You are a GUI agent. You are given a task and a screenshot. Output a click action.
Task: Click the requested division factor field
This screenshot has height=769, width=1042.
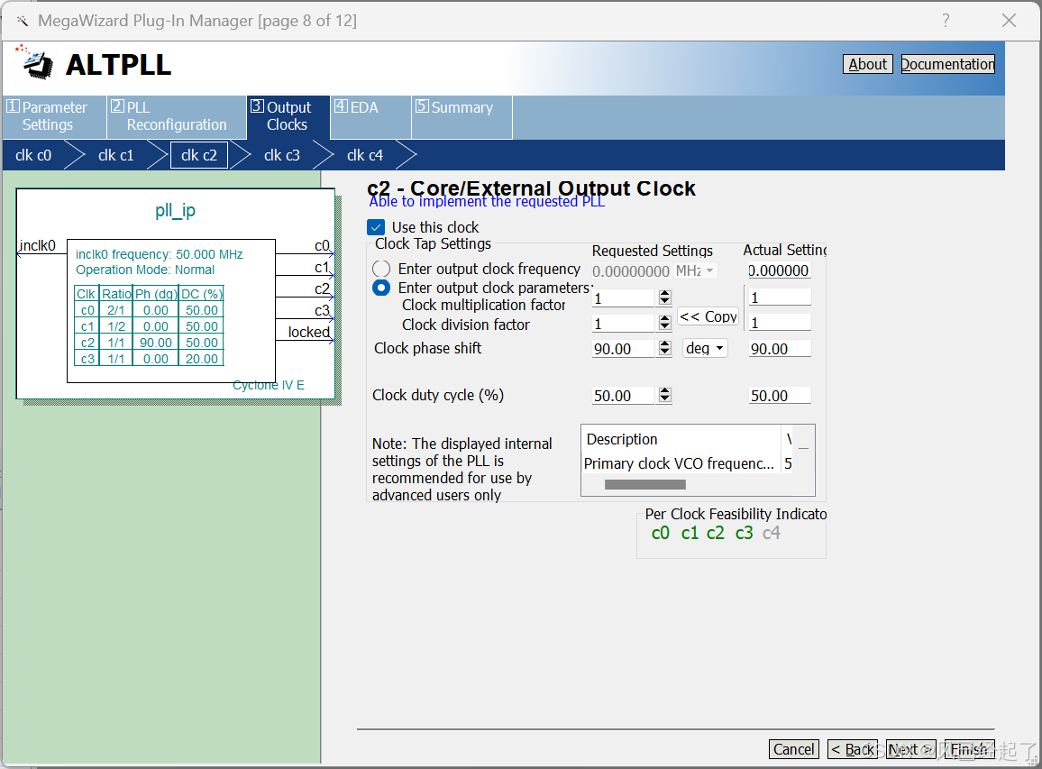(624, 323)
